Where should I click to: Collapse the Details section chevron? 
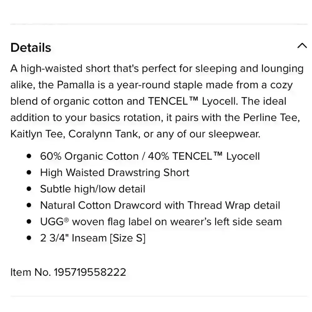click(x=302, y=46)
